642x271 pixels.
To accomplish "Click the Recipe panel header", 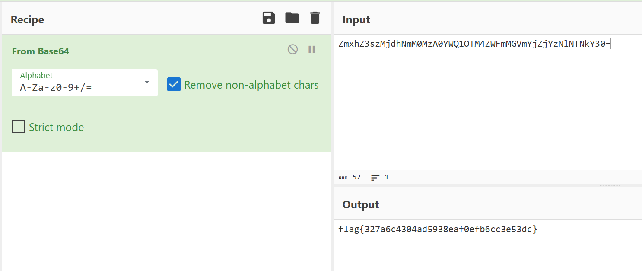I will coord(27,19).
